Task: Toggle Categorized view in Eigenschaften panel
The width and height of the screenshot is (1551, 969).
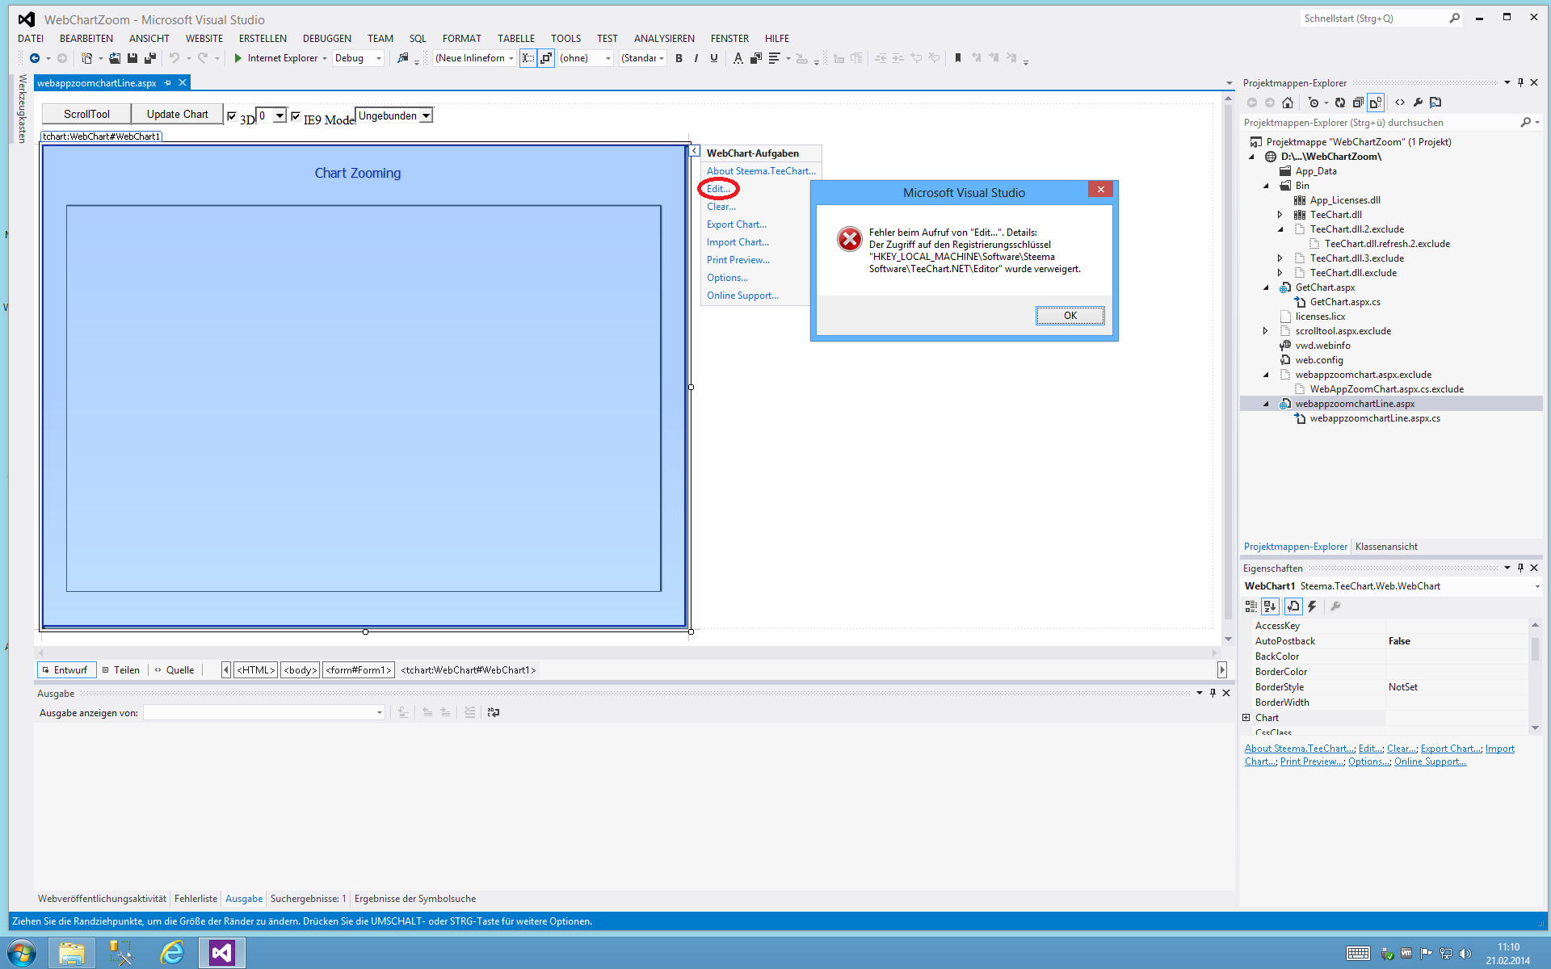Action: click(x=1251, y=606)
